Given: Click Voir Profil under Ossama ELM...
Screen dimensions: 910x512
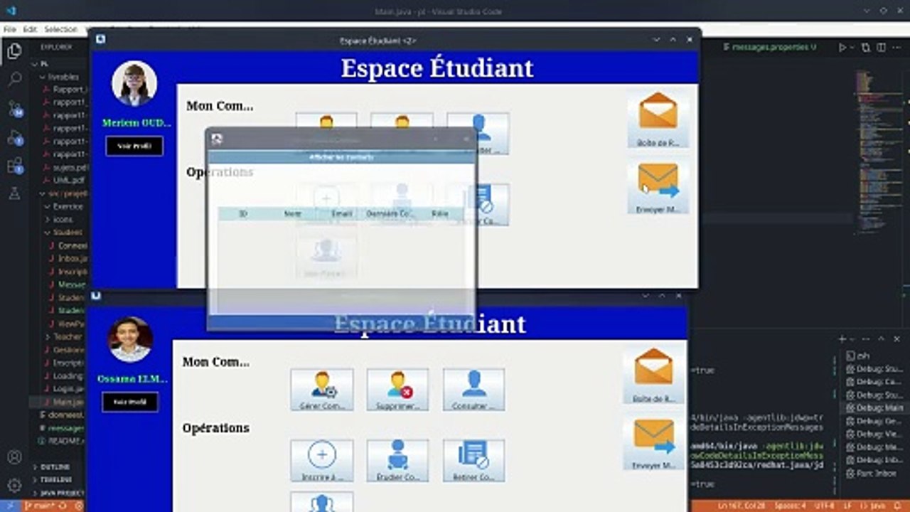Looking at the screenshot, I should [130, 402].
